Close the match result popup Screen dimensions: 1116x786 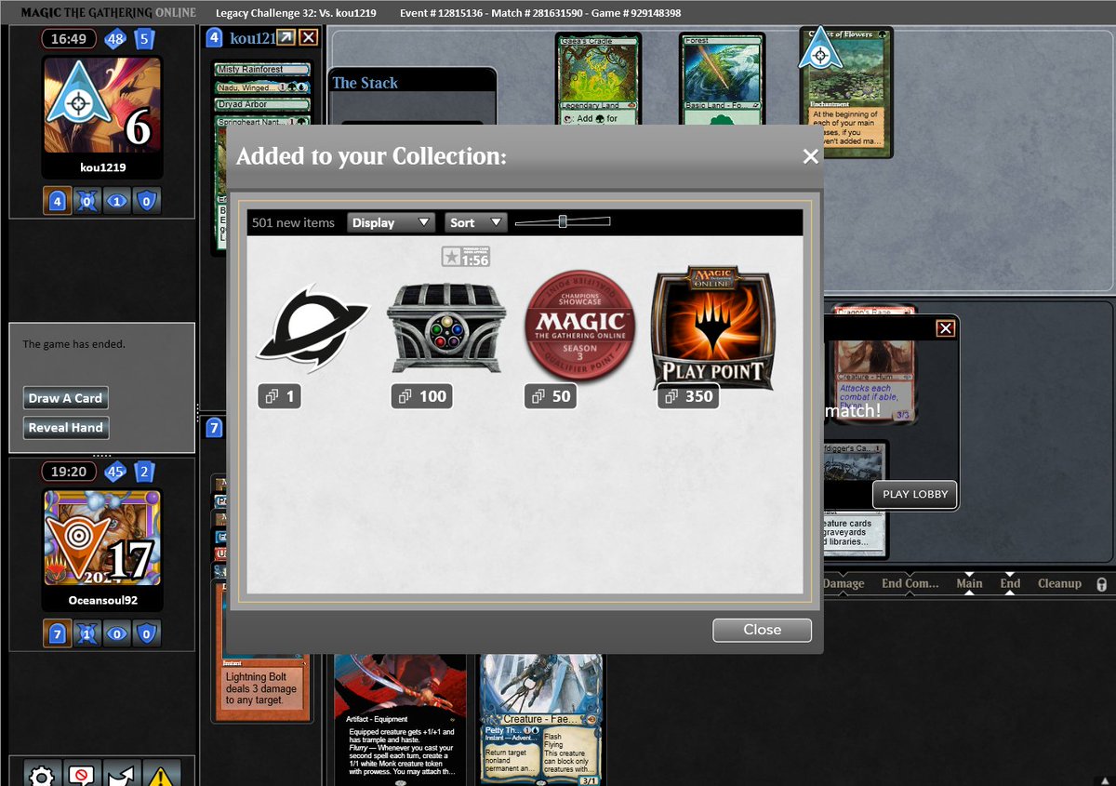coord(946,328)
